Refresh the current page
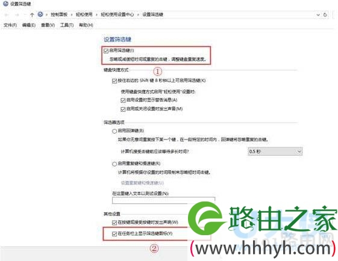This screenshot has height=261, width=338. coord(325,15)
